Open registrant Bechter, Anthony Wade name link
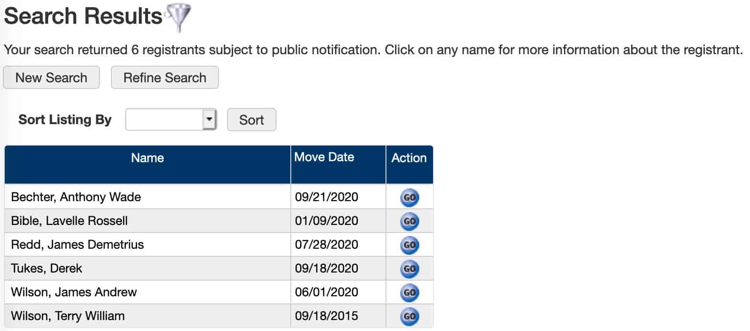The height and width of the screenshot is (331, 750). point(76,197)
